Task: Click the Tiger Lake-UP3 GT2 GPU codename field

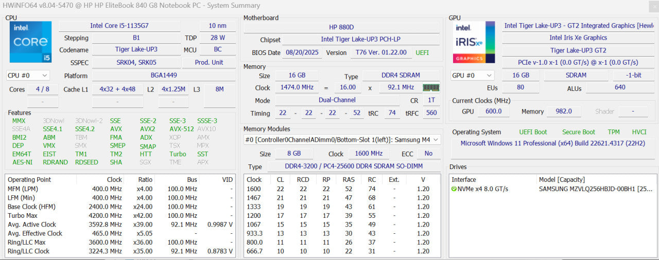Action: (x=578, y=50)
